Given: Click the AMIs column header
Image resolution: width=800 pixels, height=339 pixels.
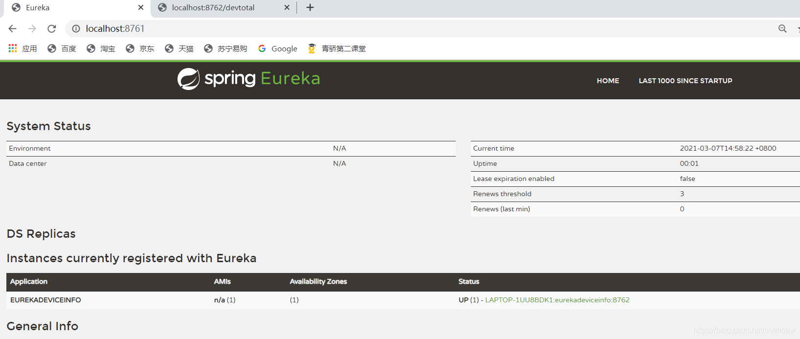Looking at the screenshot, I should (x=222, y=281).
